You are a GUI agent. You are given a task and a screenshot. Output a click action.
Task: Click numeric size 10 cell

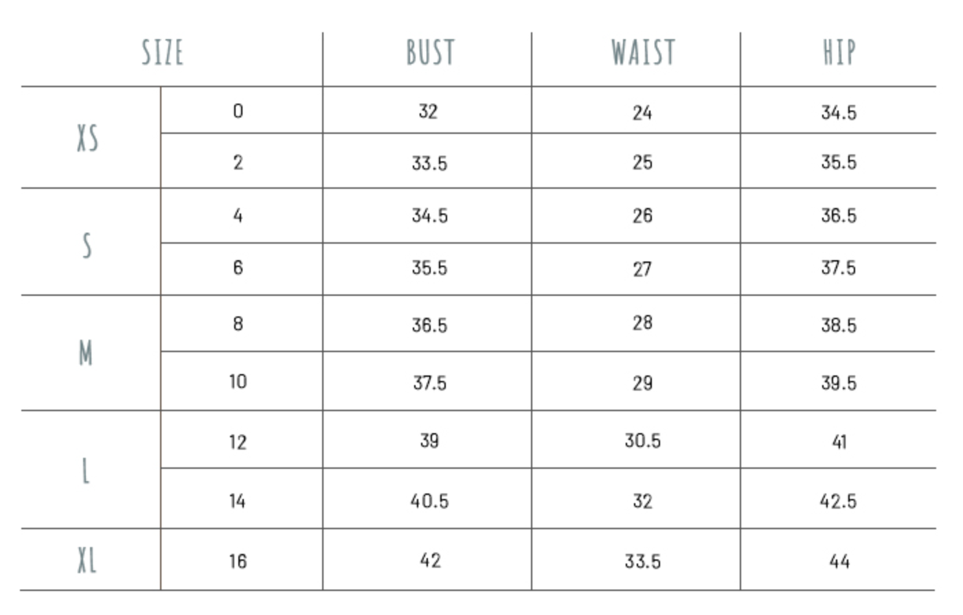pos(238,382)
